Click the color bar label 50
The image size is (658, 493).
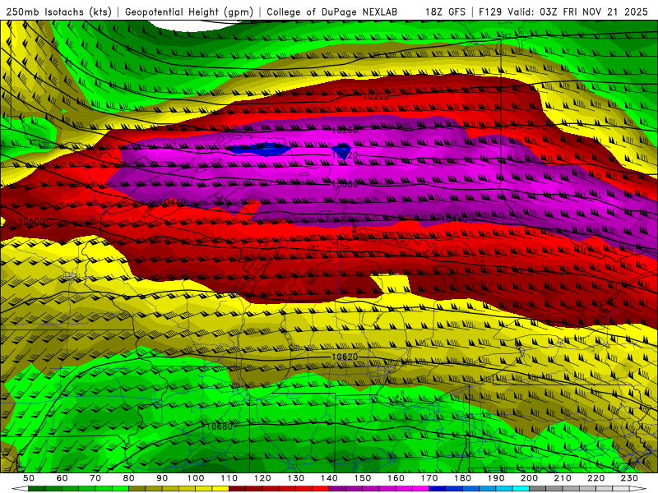[x=28, y=478]
